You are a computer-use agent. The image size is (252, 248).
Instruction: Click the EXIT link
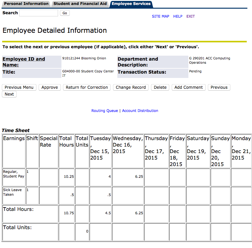click(x=191, y=16)
